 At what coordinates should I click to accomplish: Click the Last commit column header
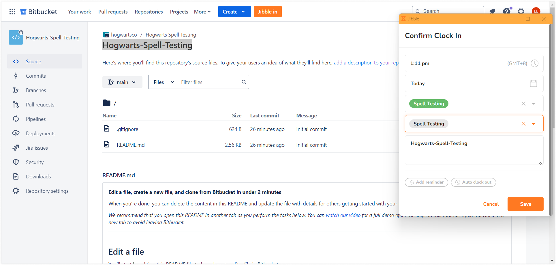coord(265,116)
